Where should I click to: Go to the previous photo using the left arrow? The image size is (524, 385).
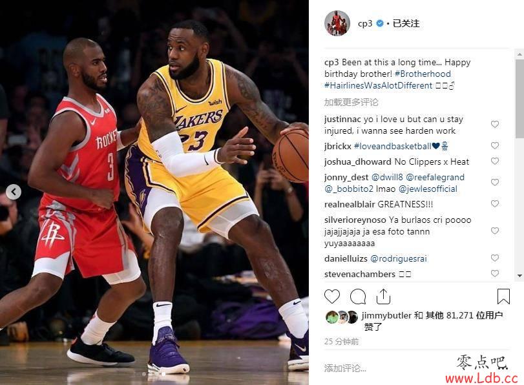click(14, 192)
